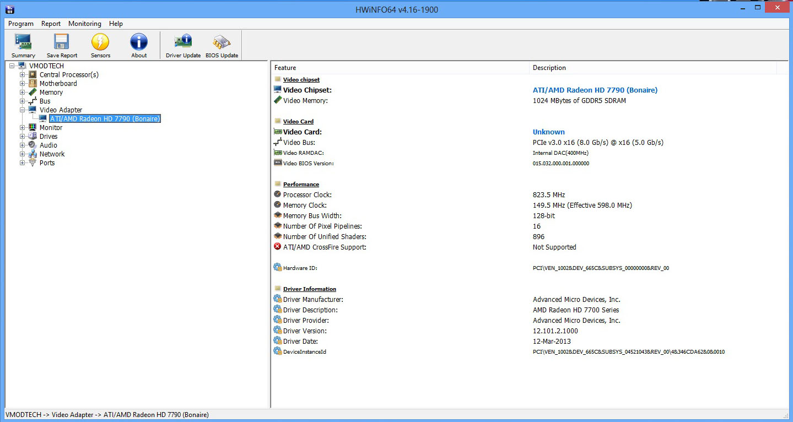Screen dimensions: 793x422
Task: Click the Audio speaker tree icon
Action: tap(33, 145)
